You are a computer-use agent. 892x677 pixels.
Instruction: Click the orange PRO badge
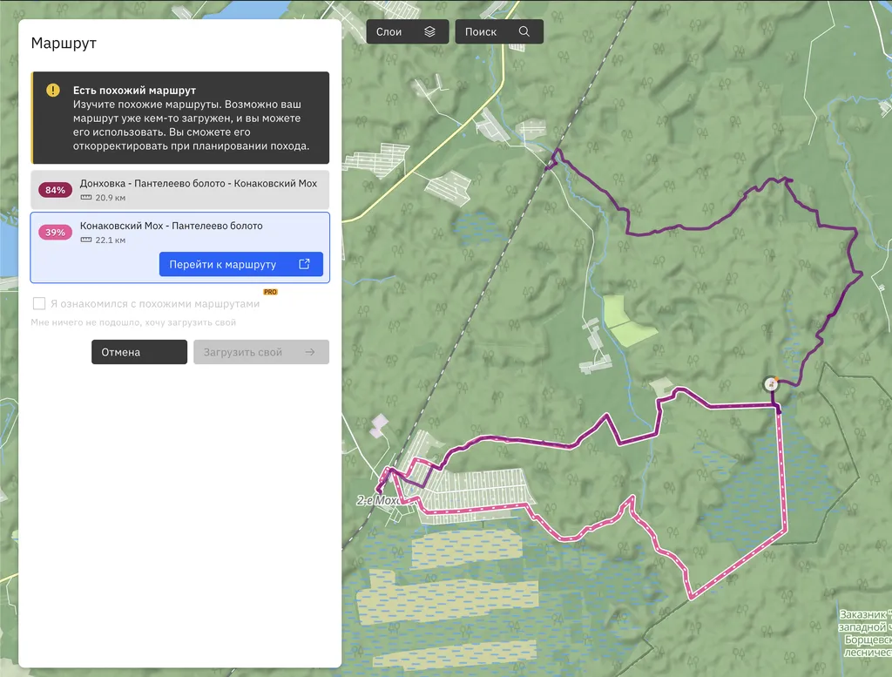click(x=270, y=292)
